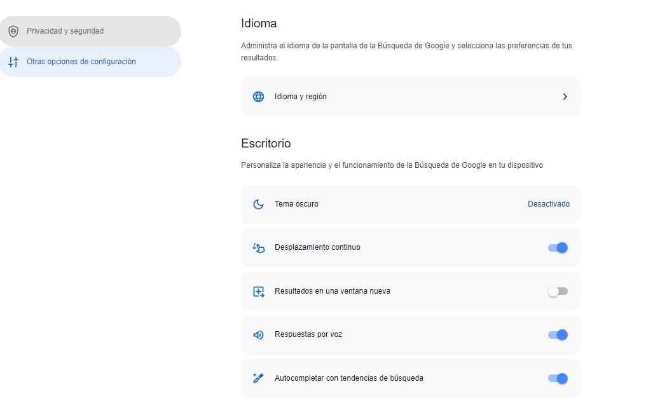Open the Idioma y región settings row
646x417 pixels.
pyautogui.click(x=410, y=97)
